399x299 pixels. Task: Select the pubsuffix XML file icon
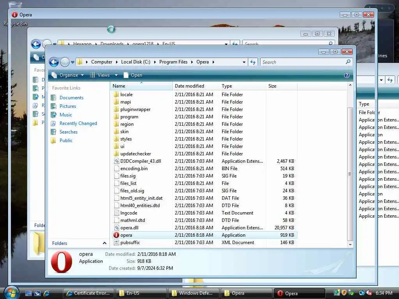pyautogui.click(x=116, y=242)
